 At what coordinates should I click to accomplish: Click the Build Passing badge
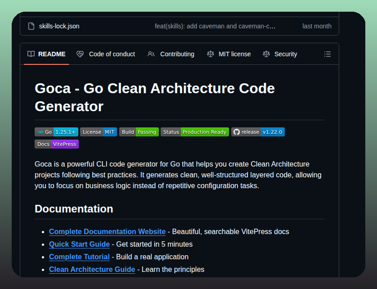point(139,132)
